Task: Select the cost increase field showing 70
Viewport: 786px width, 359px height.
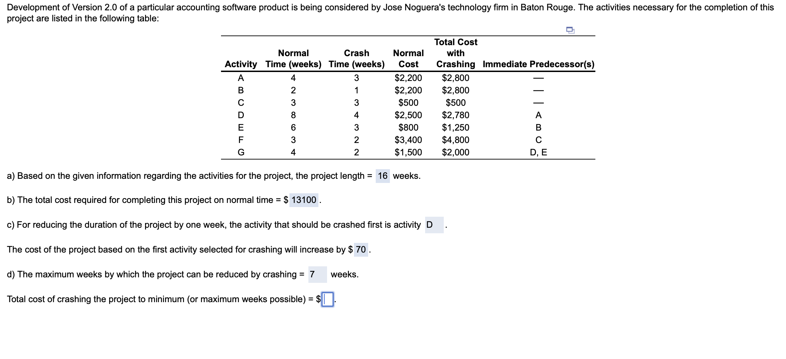Action: [x=361, y=250]
